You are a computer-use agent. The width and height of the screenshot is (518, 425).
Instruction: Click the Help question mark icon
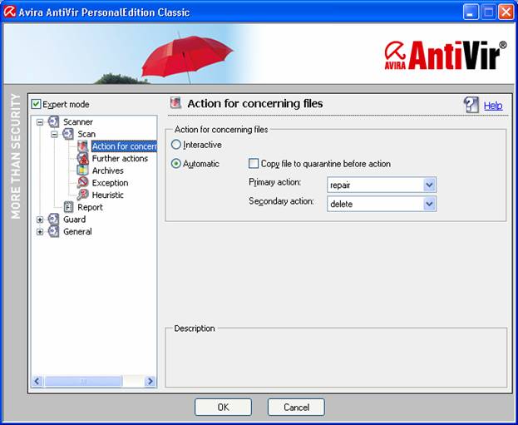pyautogui.click(x=471, y=105)
